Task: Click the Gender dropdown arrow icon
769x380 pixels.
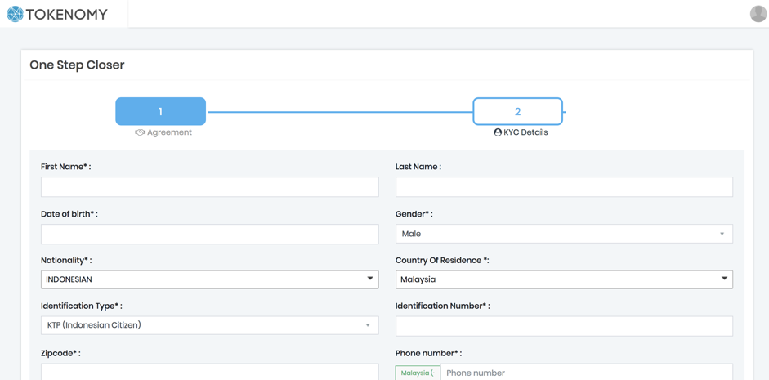Action: [722, 234]
